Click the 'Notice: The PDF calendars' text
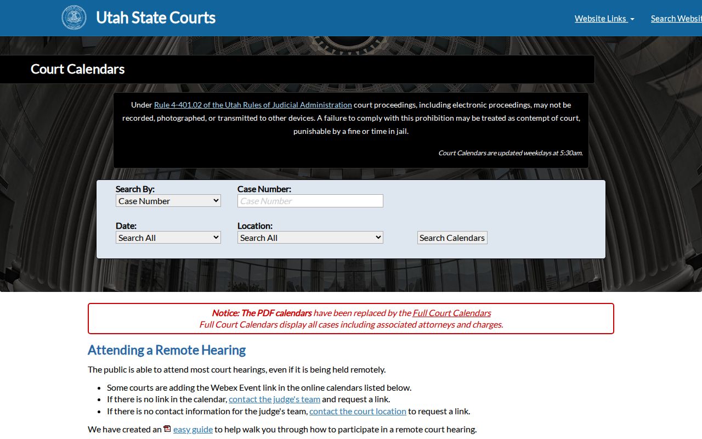702x439 pixels. [262, 313]
